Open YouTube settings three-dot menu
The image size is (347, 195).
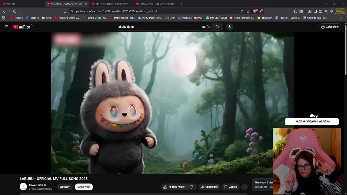pos(314,27)
